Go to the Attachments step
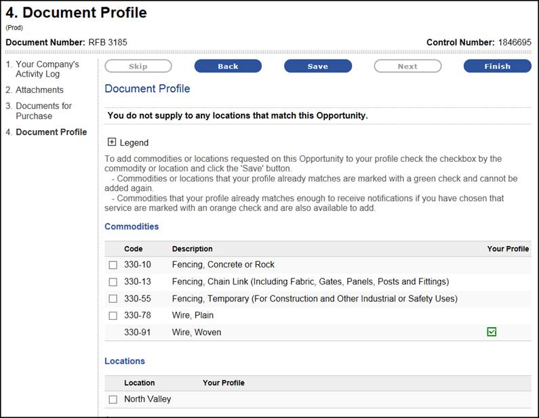This screenshot has height=418, width=539. pos(39,90)
